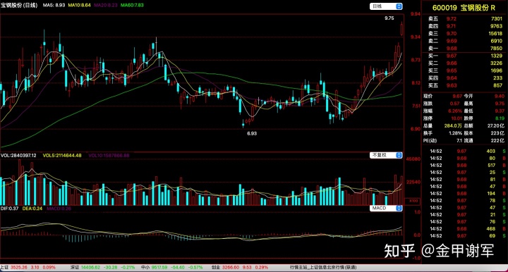The image size is (508, 272).
Task: Click the 6.93 low price marker
Action: point(252,133)
